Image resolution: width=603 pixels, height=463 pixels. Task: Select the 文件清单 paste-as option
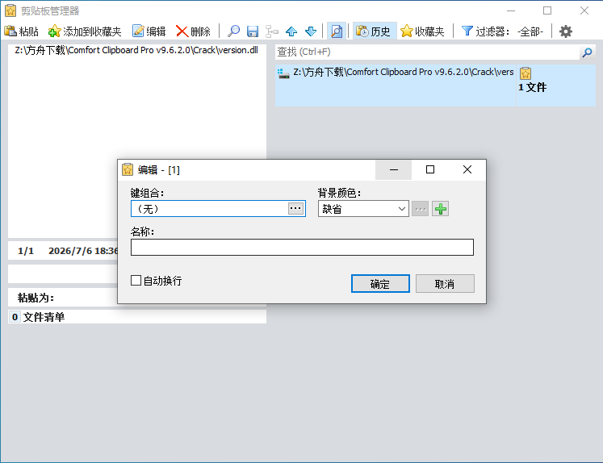click(x=137, y=317)
